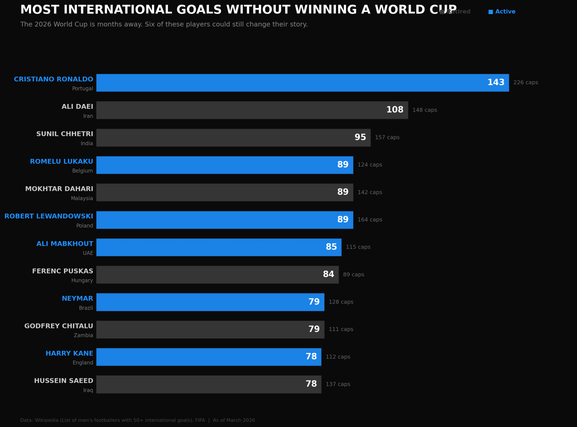Click the data source footnote
Screen dimensions: 577x427
click(137, 420)
